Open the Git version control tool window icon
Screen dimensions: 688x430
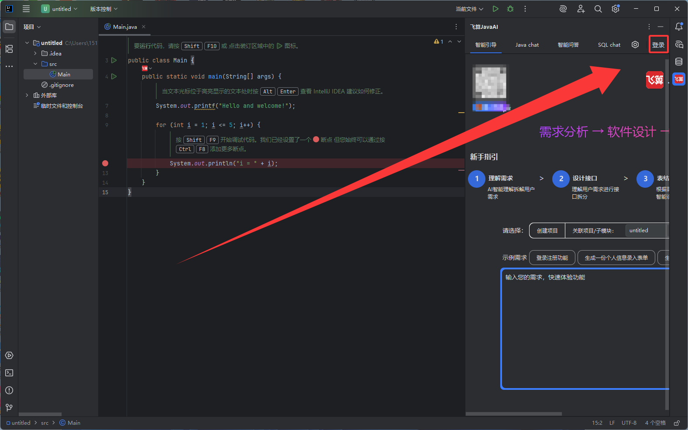click(x=9, y=408)
